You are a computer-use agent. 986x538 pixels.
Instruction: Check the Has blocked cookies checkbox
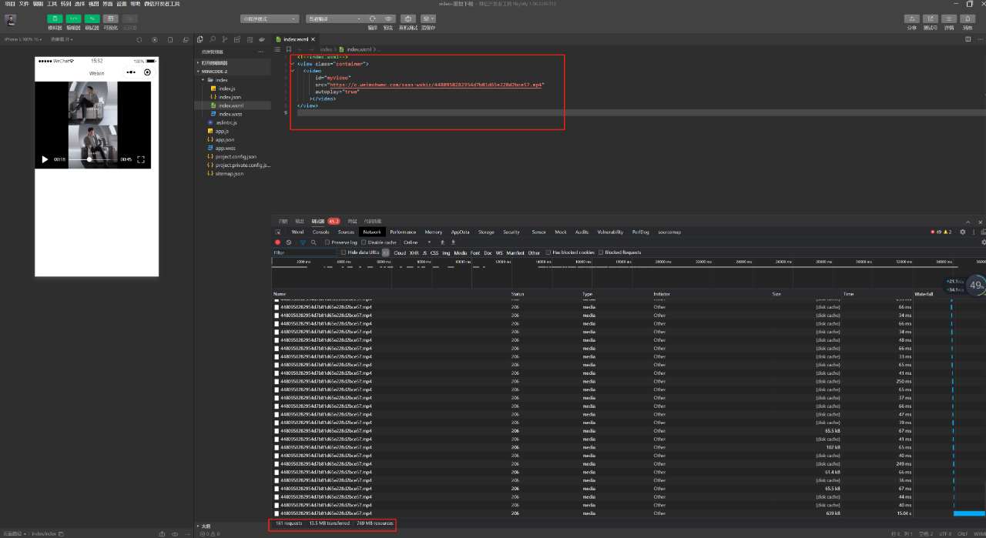pyautogui.click(x=548, y=252)
